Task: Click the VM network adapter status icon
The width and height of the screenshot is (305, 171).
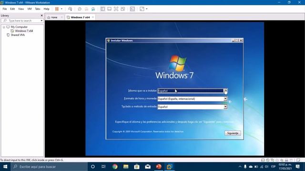Action: [x=272, y=160]
